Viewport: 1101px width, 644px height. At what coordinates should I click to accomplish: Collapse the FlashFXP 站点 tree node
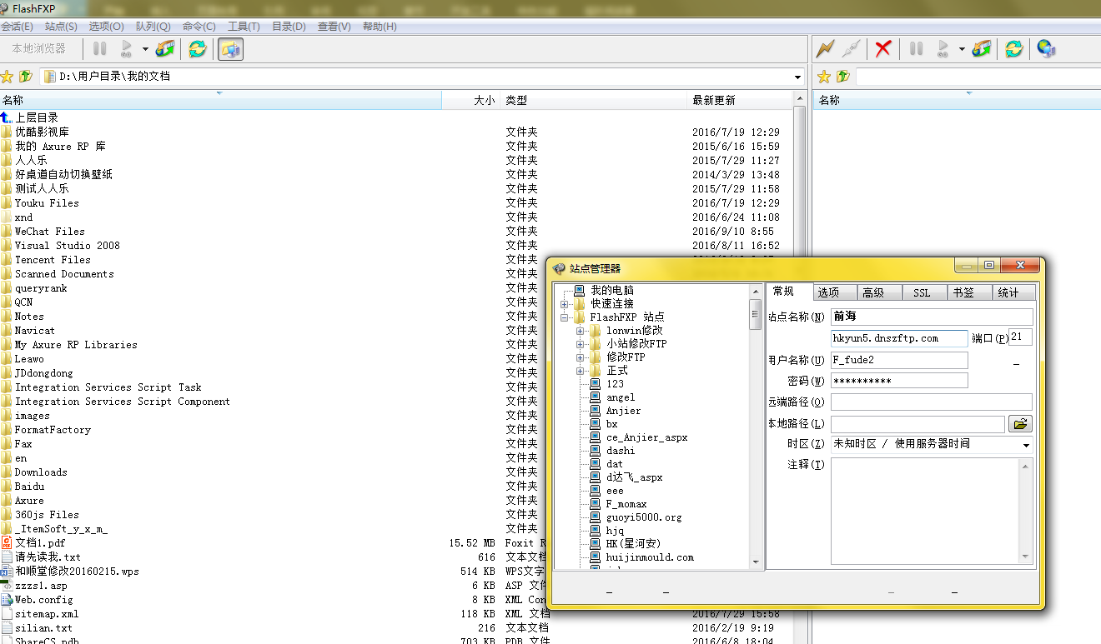[x=565, y=317]
